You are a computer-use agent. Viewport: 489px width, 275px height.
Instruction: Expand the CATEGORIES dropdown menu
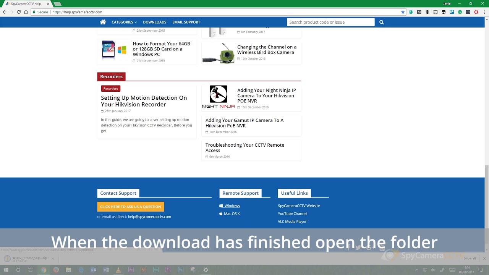[124, 22]
